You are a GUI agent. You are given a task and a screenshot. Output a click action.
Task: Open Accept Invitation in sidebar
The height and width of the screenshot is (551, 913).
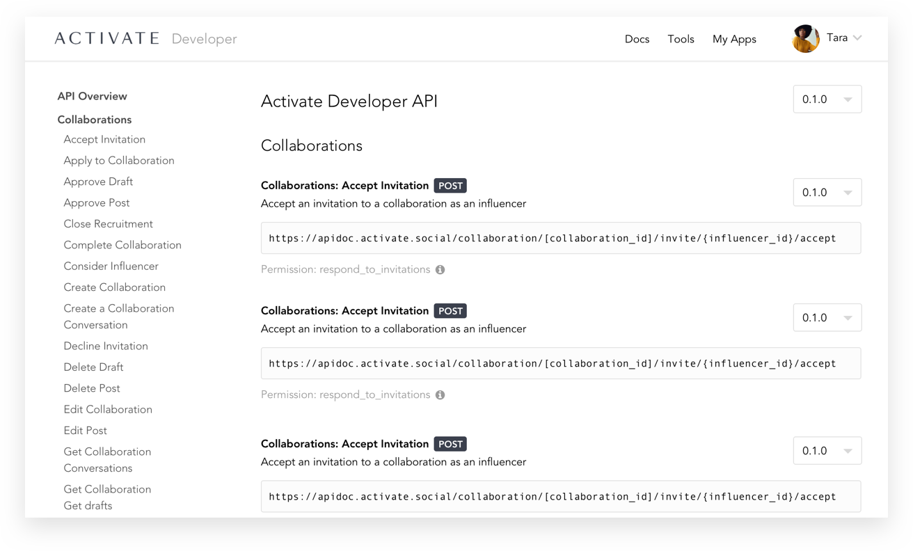[x=104, y=139]
